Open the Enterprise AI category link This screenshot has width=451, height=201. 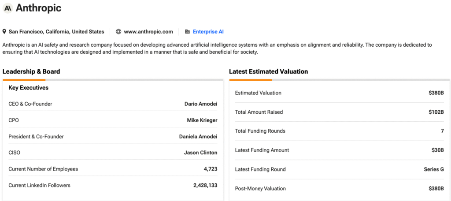pos(208,32)
